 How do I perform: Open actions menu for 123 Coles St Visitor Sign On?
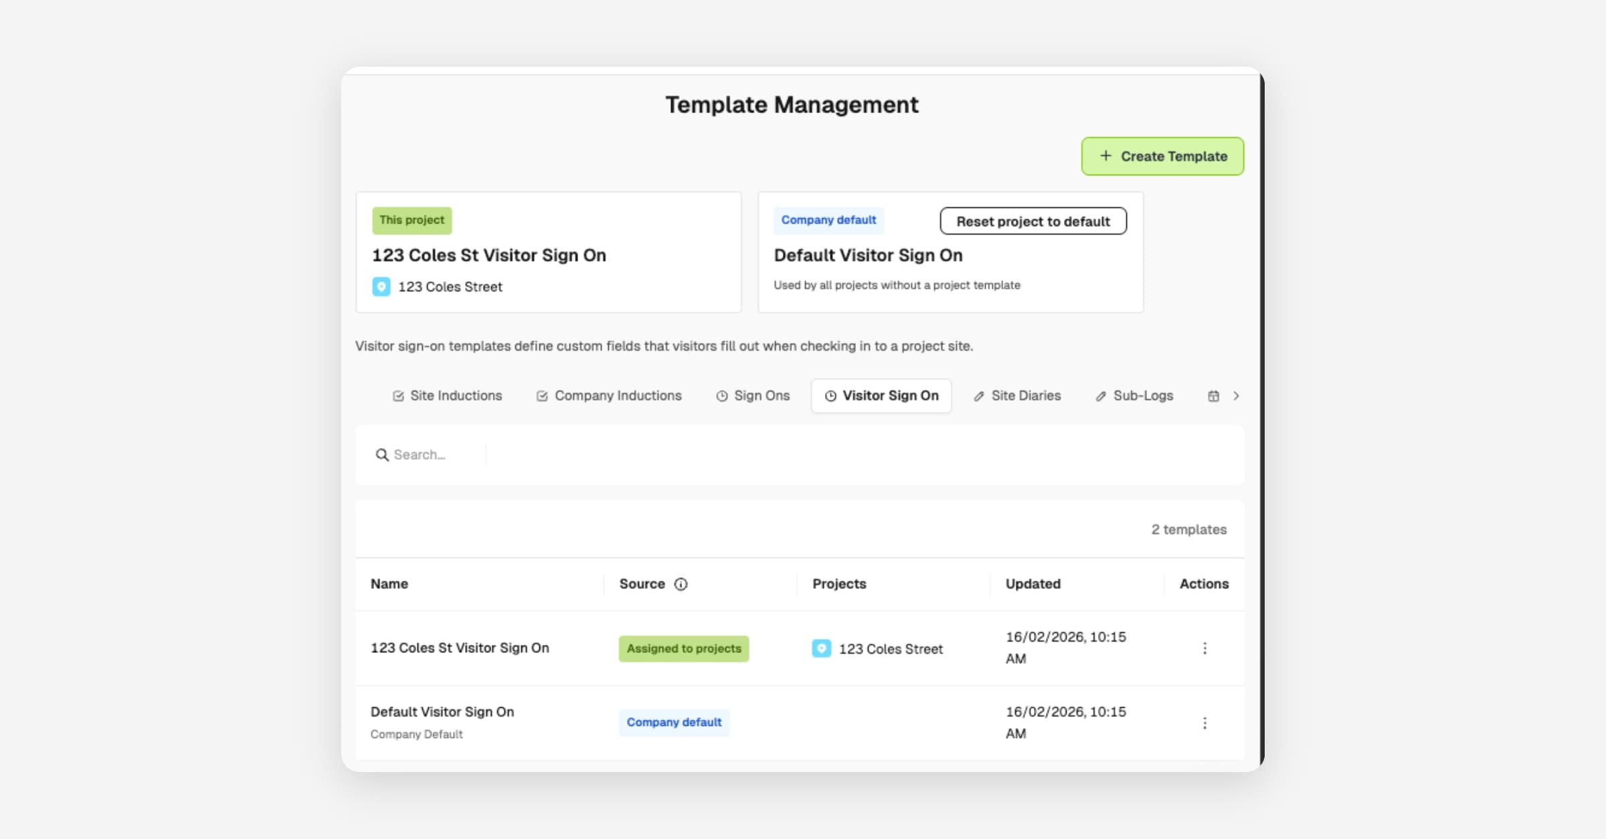click(x=1204, y=648)
